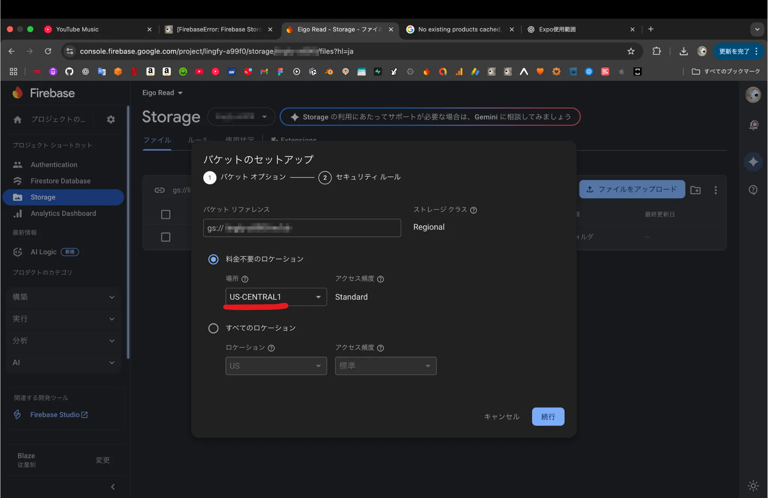Viewport: 768px width, 498px height.
Task: Click the バケット リファレンス input field
Action: [302, 228]
